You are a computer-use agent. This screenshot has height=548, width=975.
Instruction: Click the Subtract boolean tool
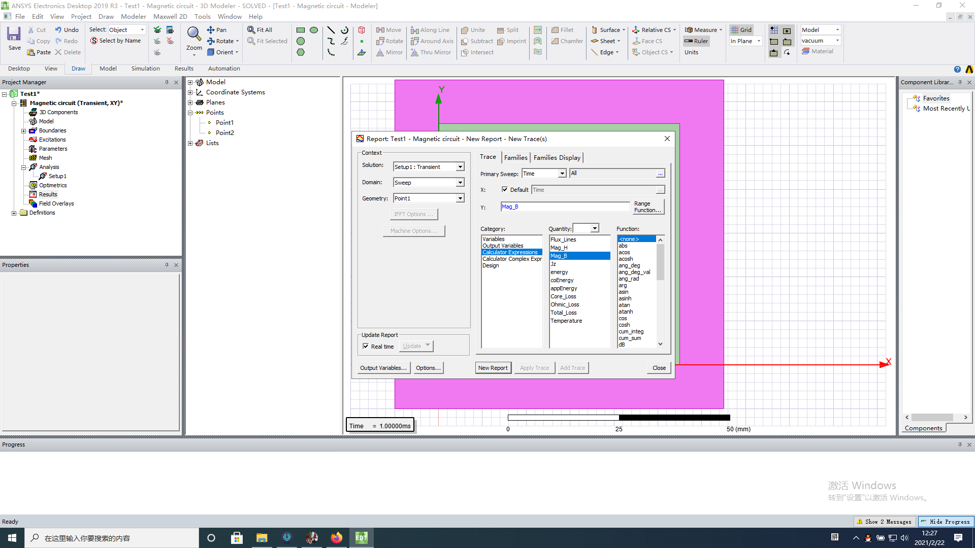pos(476,41)
